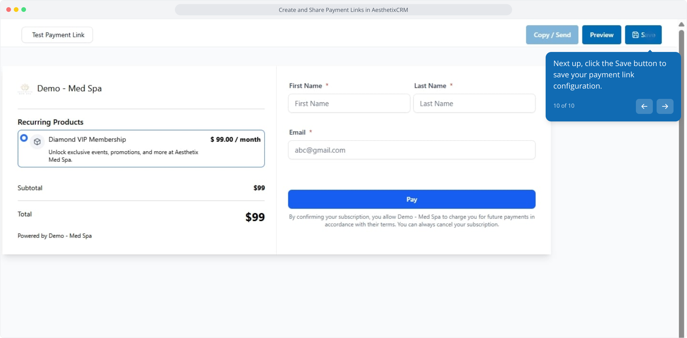
Task: Click the Copy / Send button
Action: [x=552, y=35]
